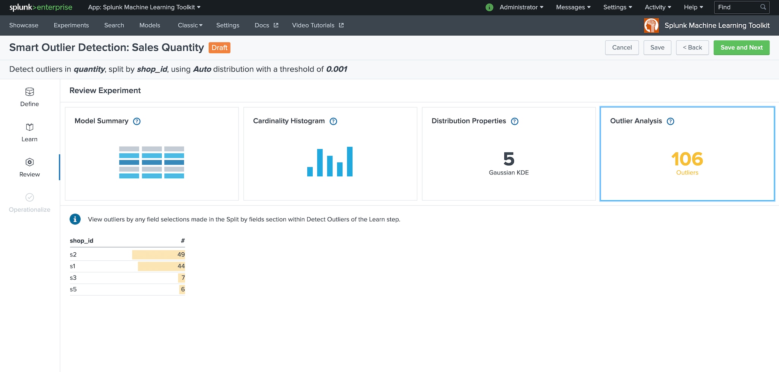Click the Operationalize checkmark icon
This screenshot has height=372, width=779.
30,197
